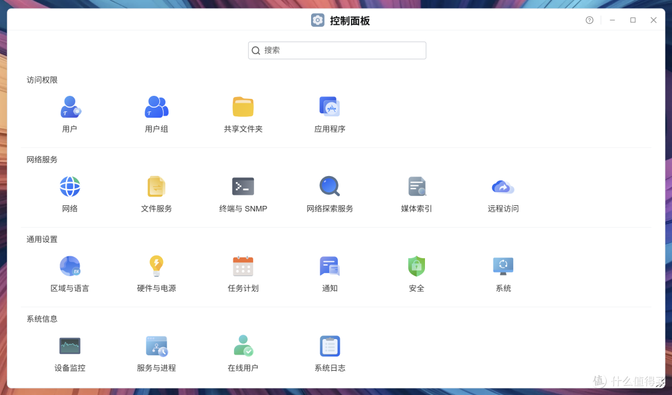The width and height of the screenshot is (672, 395).
Task: Click the 访问权限 section heading
Action: (x=42, y=80)
